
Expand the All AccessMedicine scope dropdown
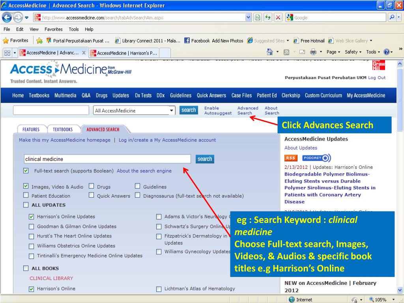tap(171, 110)
